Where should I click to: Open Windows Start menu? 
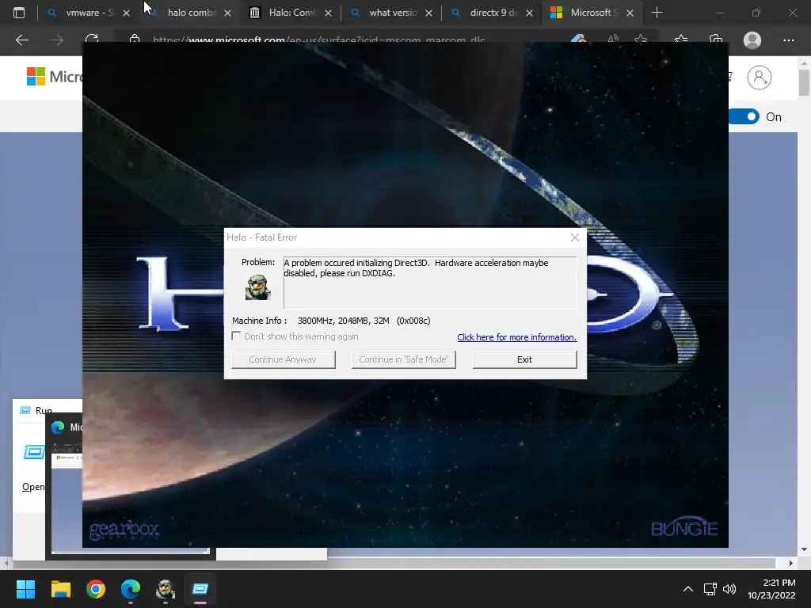click(x=25, y=589)
